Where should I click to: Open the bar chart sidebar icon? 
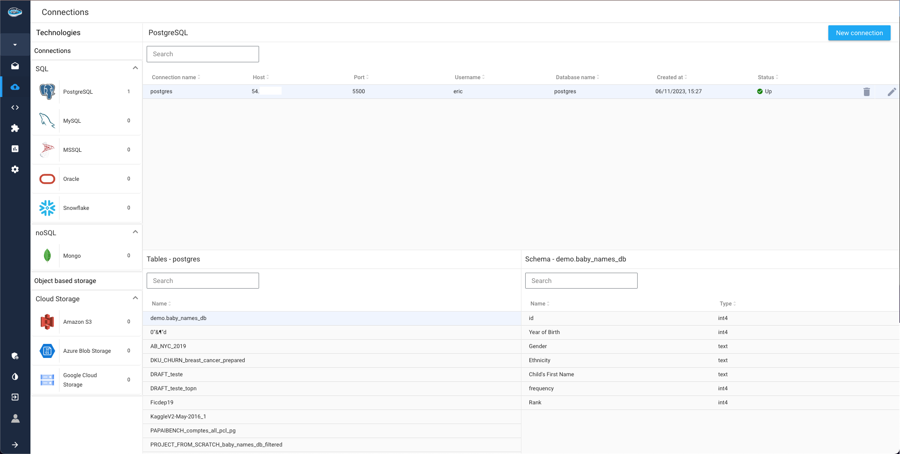coord(15,149)
